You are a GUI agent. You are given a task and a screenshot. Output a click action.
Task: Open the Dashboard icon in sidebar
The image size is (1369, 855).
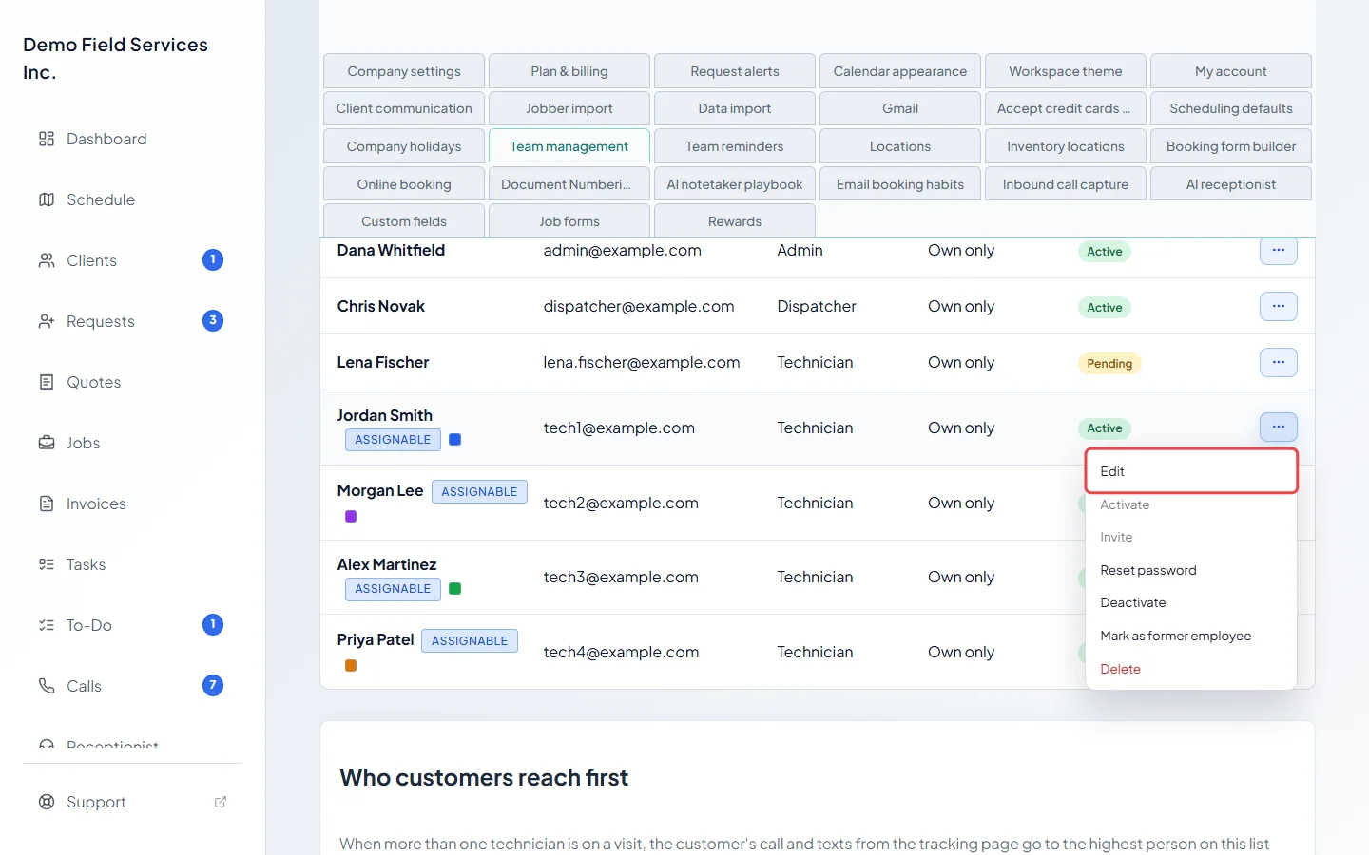click(x=47, y=139)
